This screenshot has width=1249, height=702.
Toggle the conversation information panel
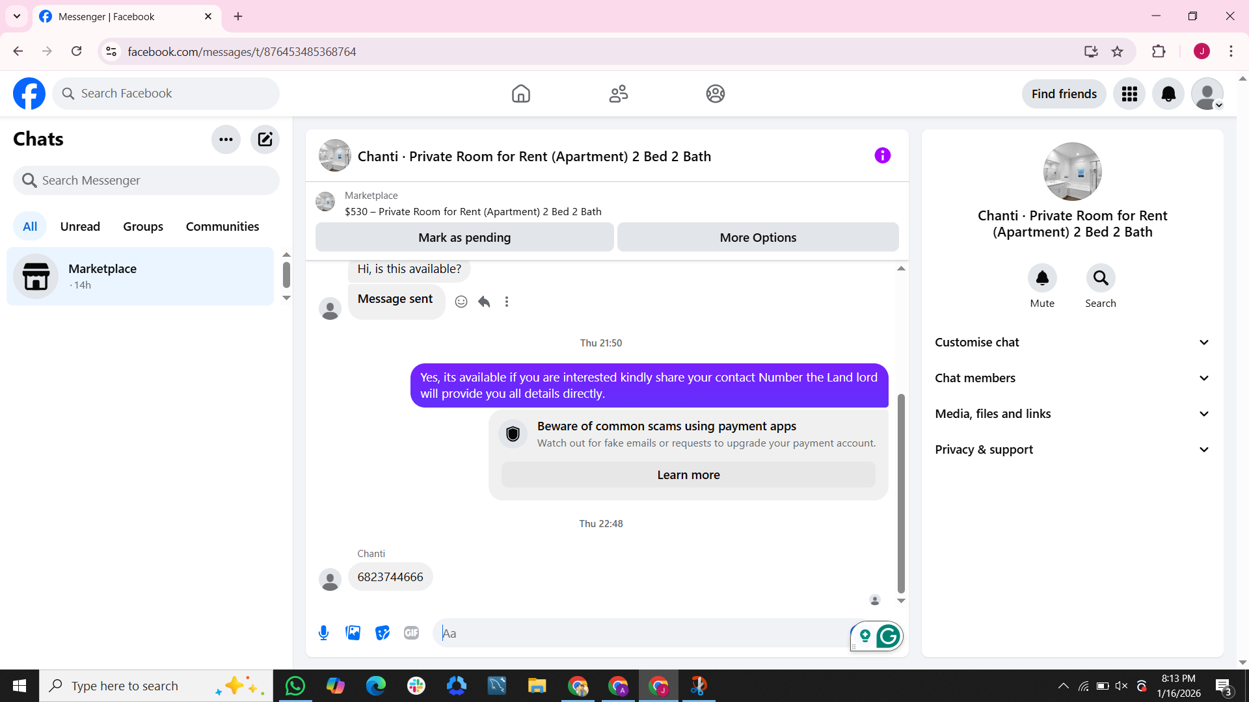[882, 155]
